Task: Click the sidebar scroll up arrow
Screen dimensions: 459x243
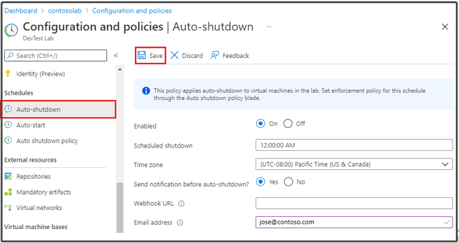Action: click(x=120, y=69)
